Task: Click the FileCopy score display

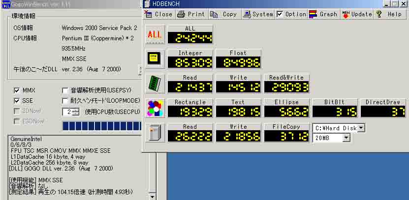Action: point(286,136)
